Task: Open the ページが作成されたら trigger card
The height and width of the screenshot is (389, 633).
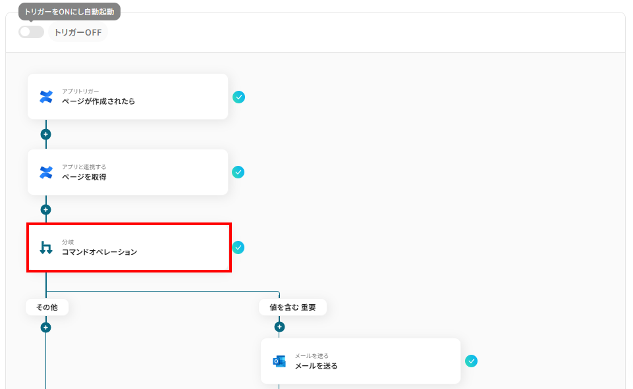Action: point(128,97)
